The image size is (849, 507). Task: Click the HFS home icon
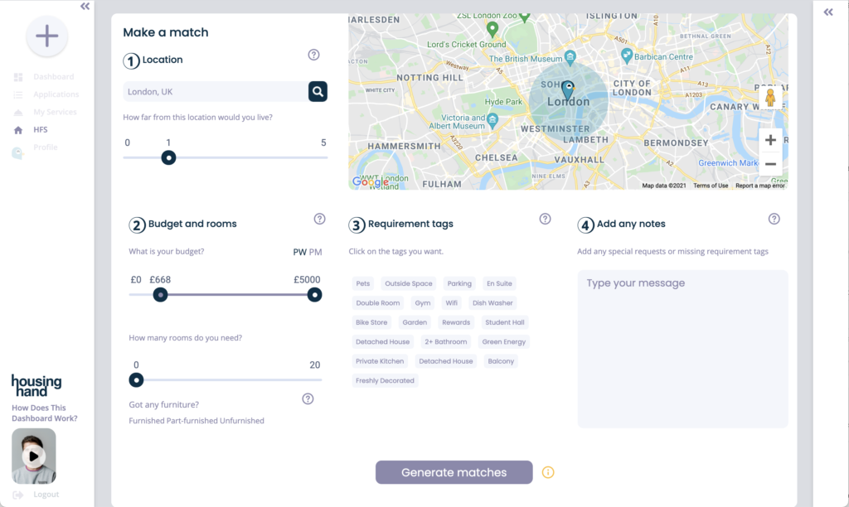(18, 130)
